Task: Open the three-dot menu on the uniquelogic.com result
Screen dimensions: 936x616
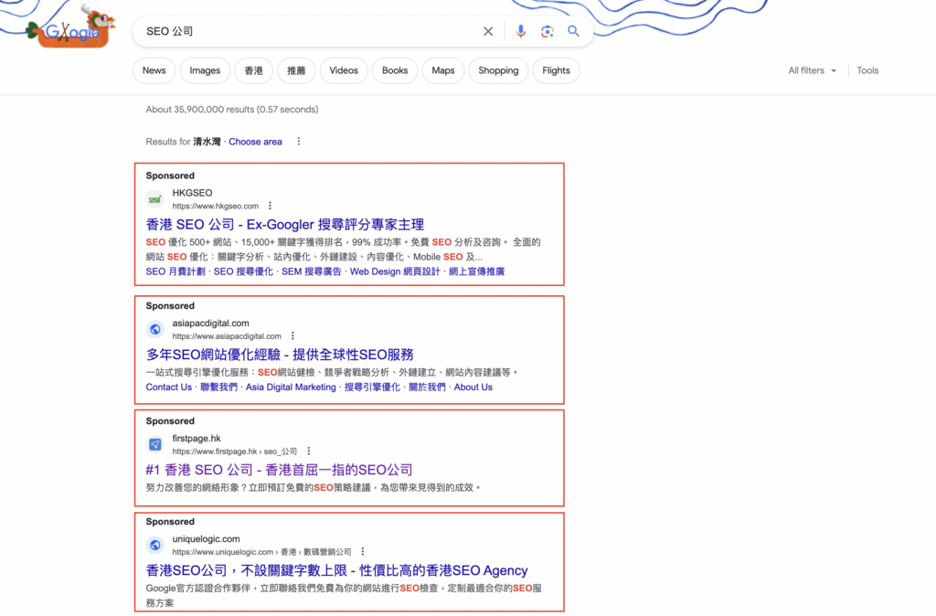Action: coord(362,551)
